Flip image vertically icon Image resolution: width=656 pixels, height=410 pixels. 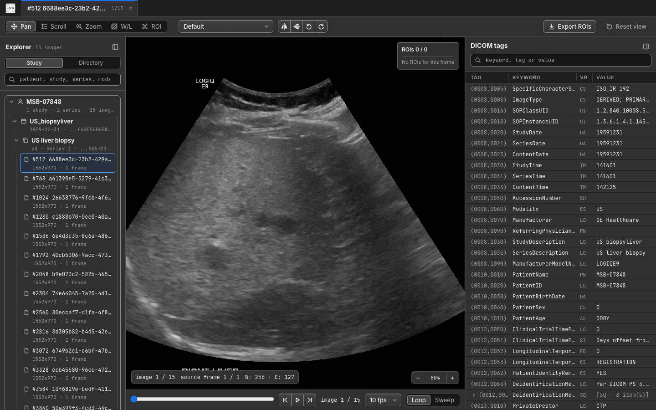click(x=297, y=26)
